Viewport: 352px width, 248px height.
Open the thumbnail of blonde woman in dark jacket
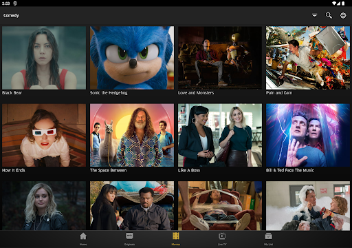44,206
